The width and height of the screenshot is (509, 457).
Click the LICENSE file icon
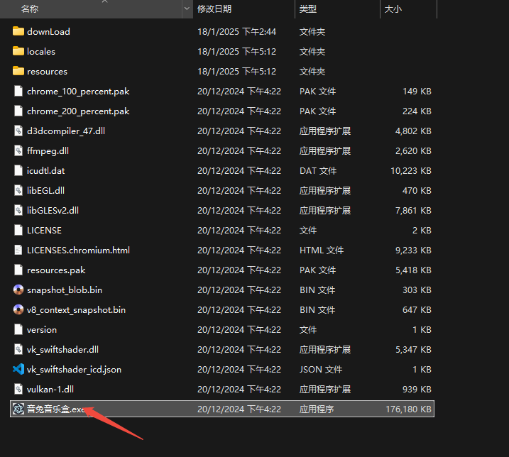18,230
